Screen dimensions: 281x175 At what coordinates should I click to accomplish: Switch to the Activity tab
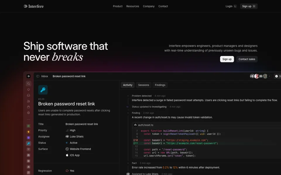tap(128, 85)
